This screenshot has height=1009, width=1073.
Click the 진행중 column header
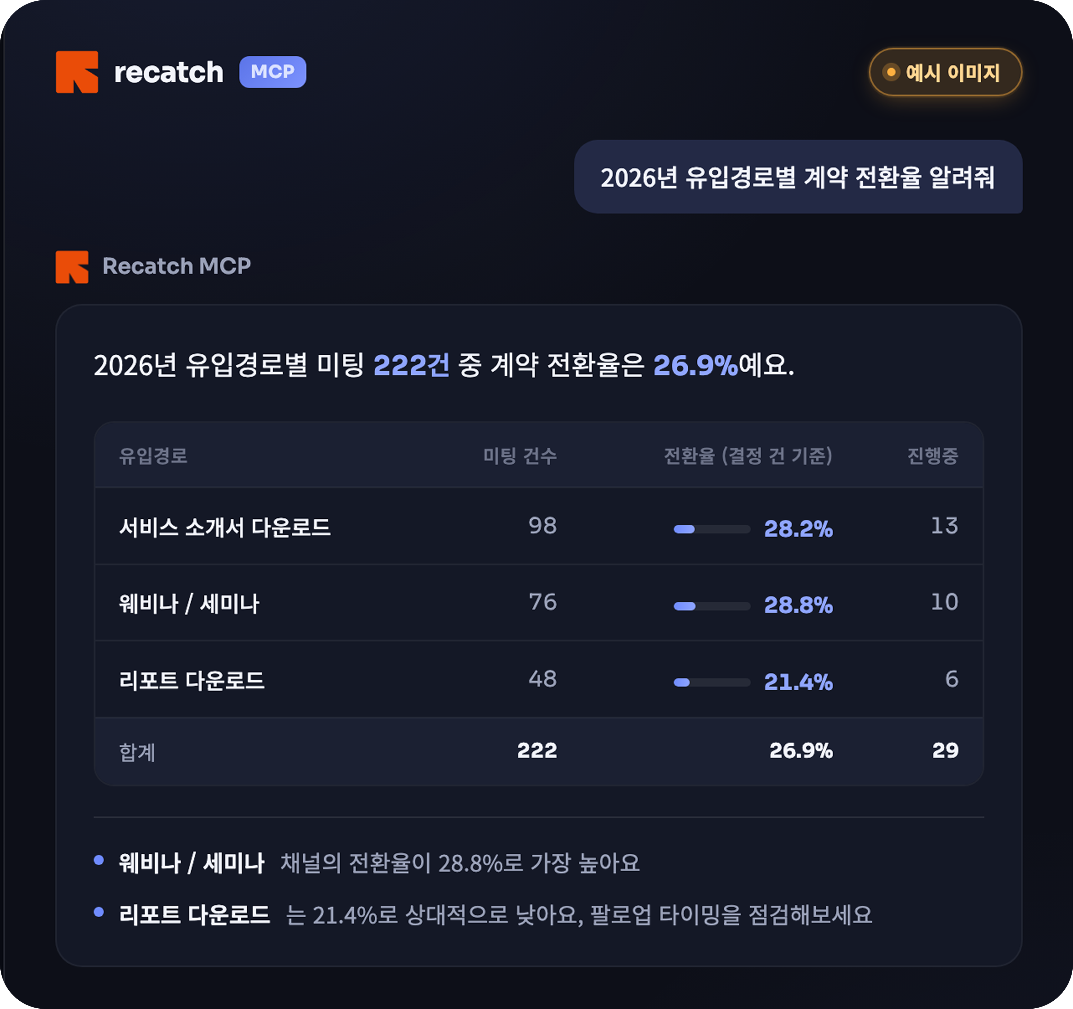tap(933, 456)
